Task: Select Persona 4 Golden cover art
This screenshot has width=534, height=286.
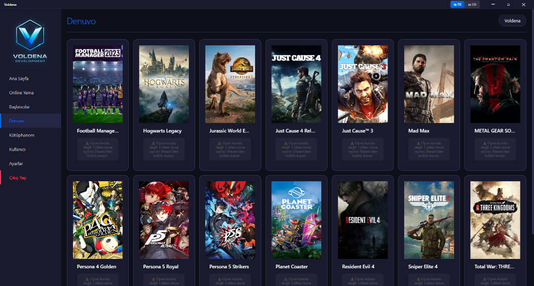Action: [x=98, y=220]
